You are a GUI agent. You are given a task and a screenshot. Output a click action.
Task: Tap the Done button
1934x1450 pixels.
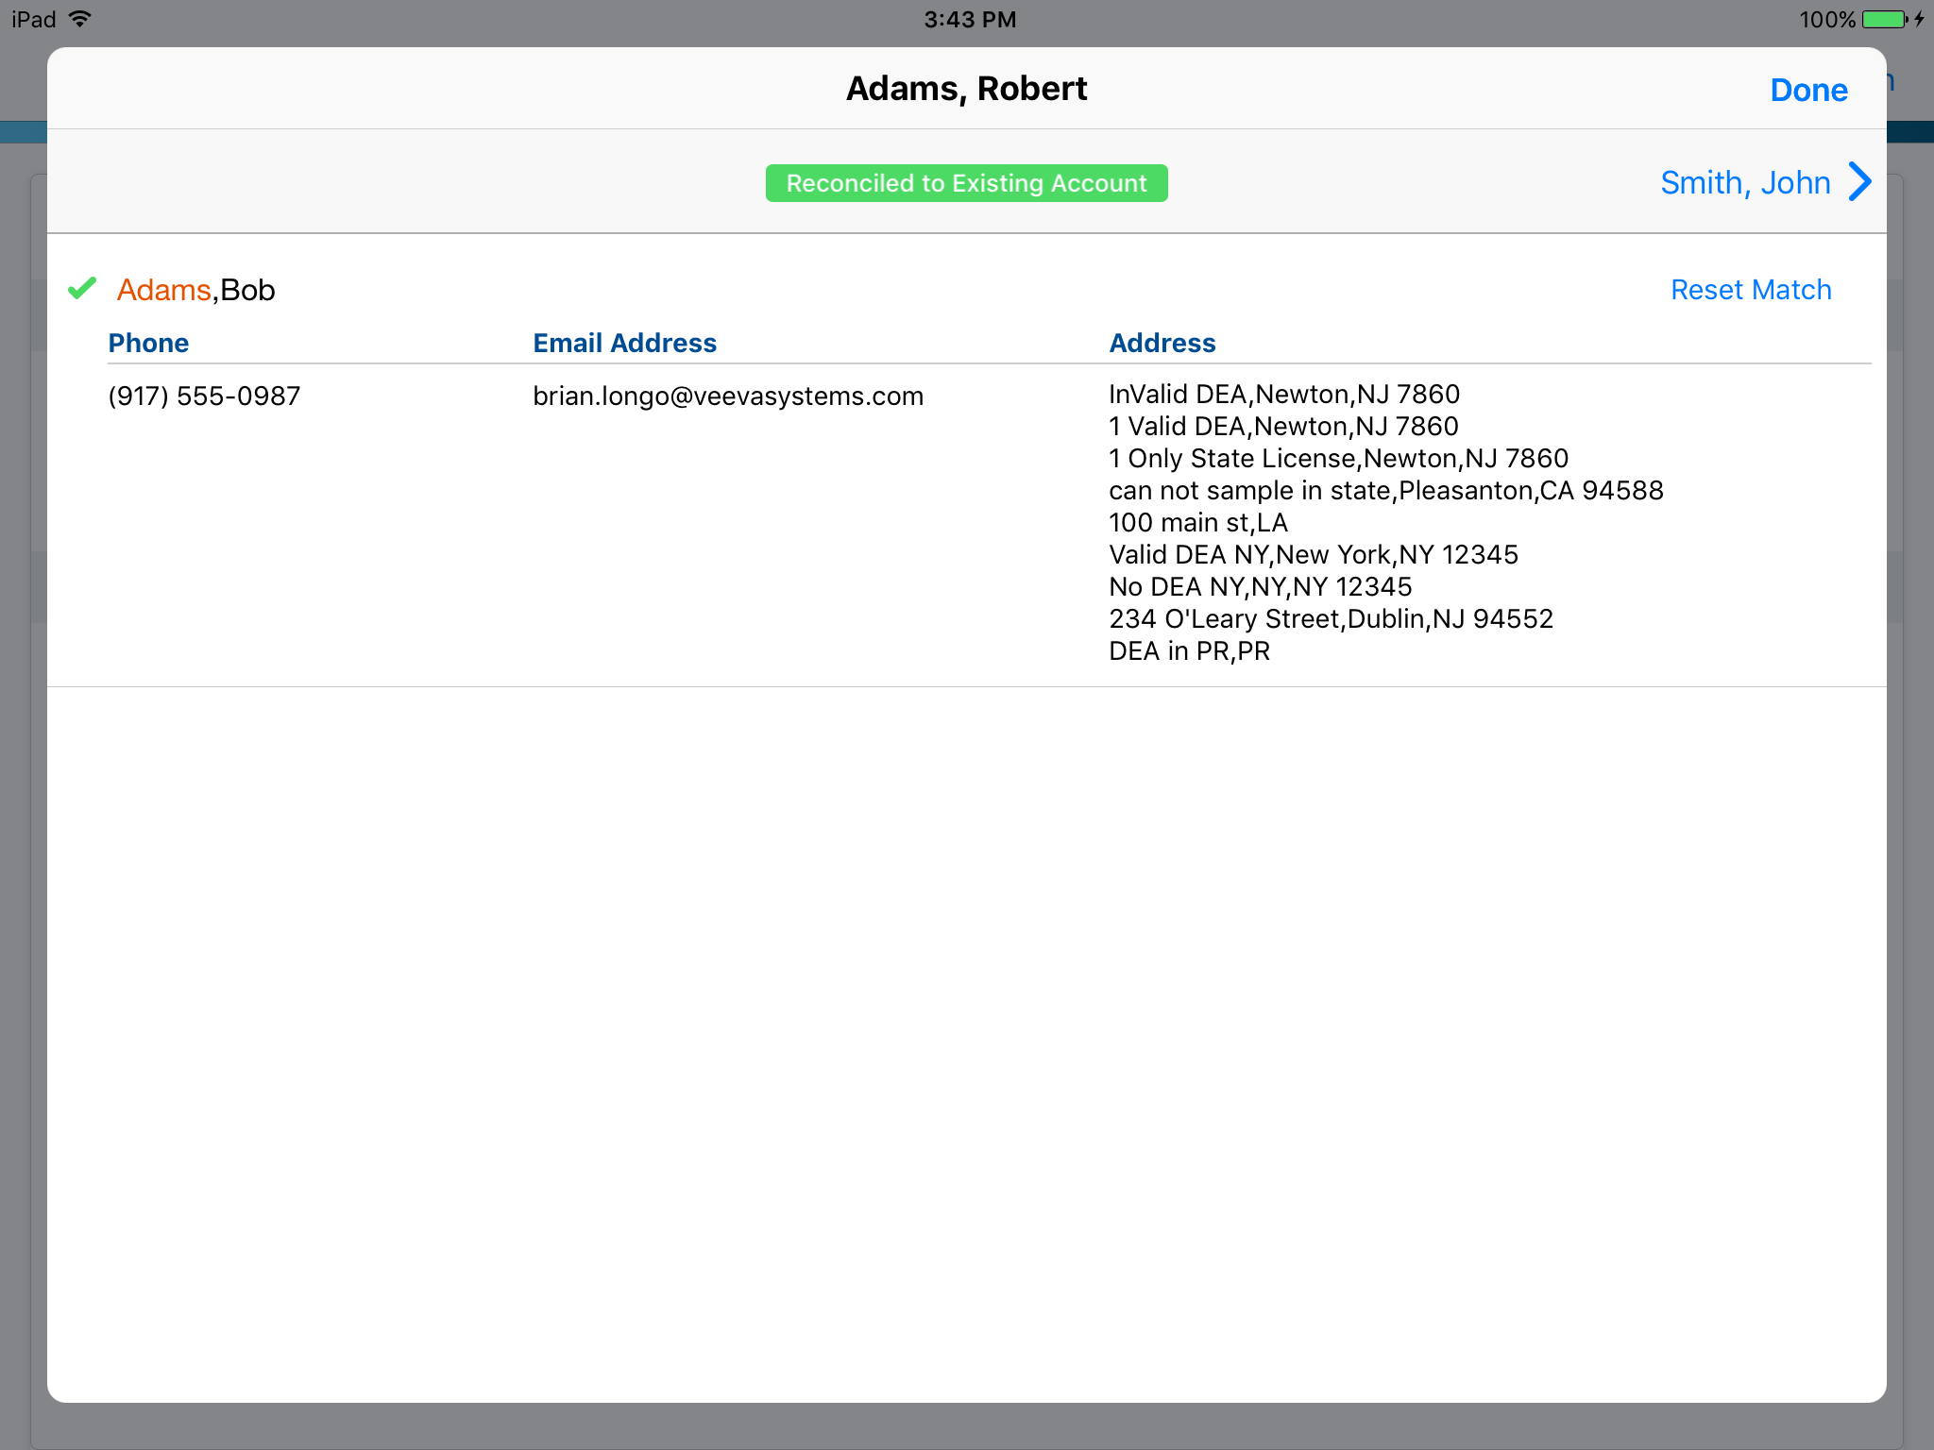[x=1807, y=90]
